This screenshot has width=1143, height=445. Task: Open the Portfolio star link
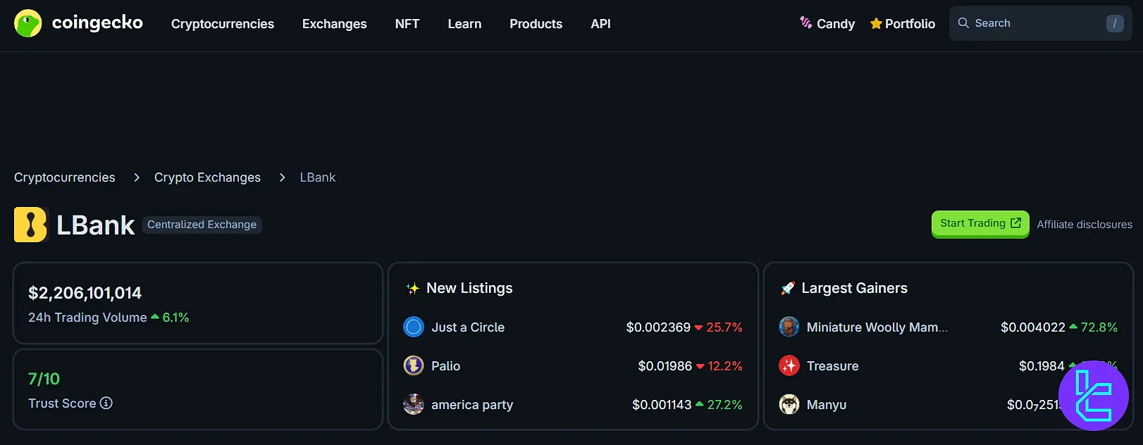coord(903,24)
